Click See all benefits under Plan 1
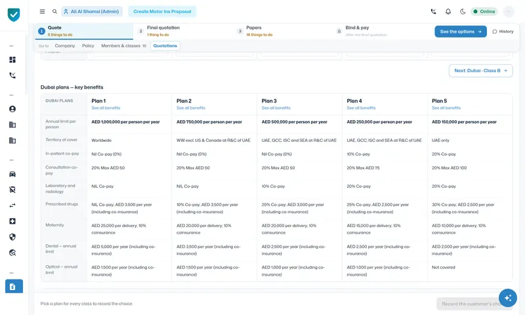The height and width of the screenshot is (315, 525). 106,108
